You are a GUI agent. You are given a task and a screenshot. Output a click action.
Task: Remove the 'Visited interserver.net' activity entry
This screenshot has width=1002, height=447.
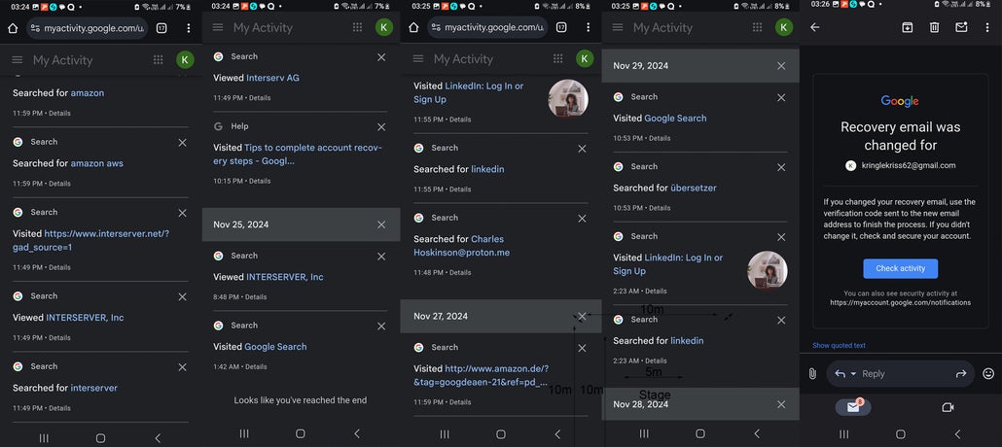182,213
